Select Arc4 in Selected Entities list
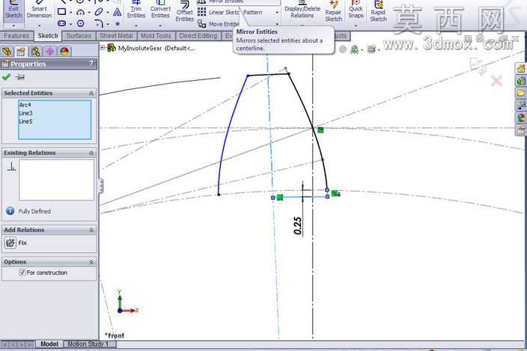 click(x=25, y=105)
